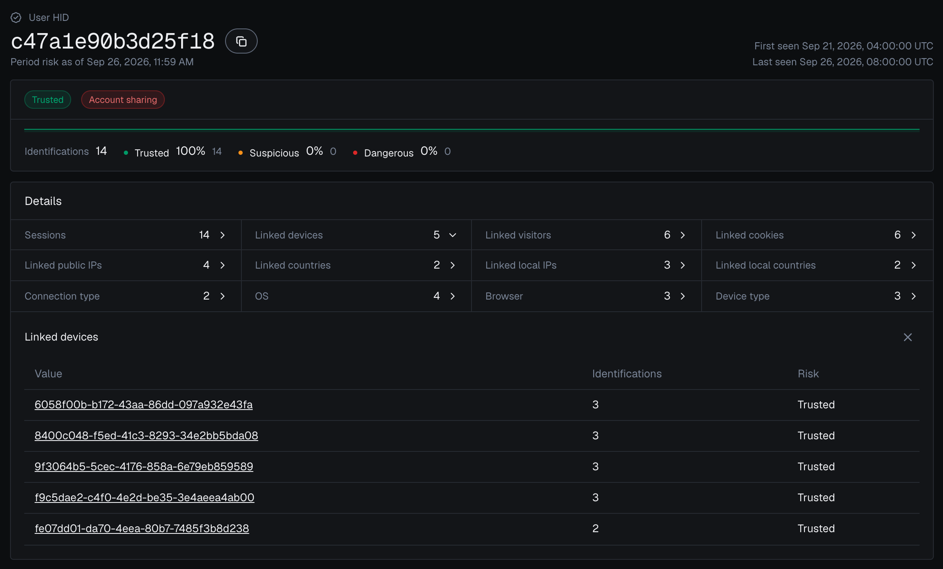The width and height of the screenshot is (943, 569).
Task: Select the HID text c47a1e90b3d25f18
Action: [x=113, y=41]
